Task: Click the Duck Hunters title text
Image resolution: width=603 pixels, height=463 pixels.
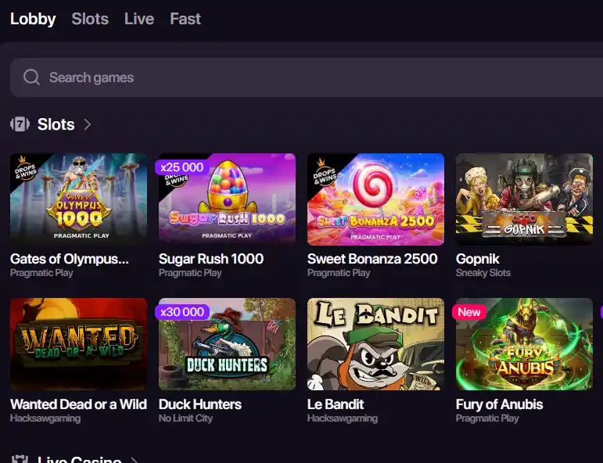Action: (x=200, y=404)
